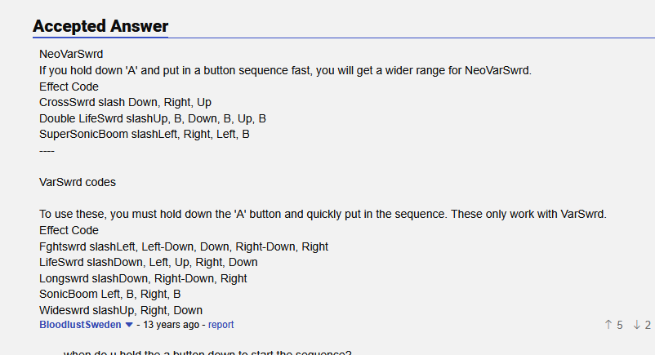Click the upvote count number 5
The width and height of the screenshot is (655, 355).
(x=619, y=325)
